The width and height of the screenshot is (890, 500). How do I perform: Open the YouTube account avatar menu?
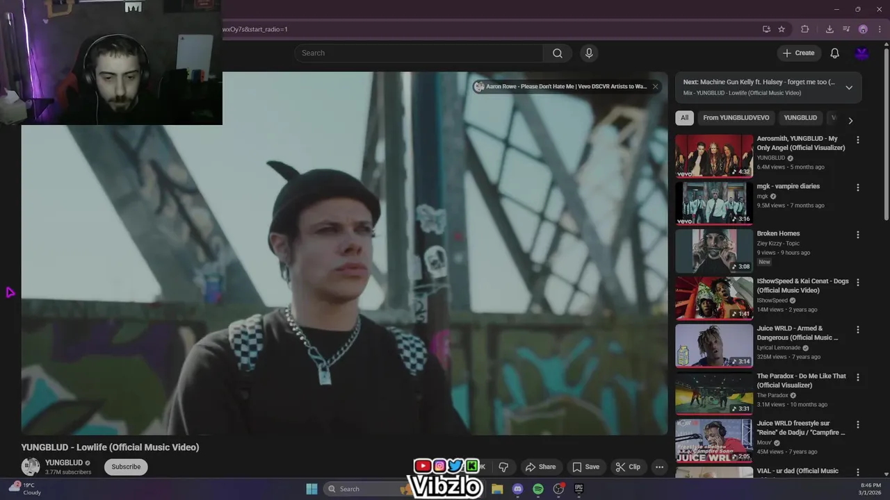click(862, 53)
